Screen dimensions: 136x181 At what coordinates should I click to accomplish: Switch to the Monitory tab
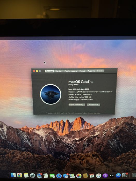59,71
